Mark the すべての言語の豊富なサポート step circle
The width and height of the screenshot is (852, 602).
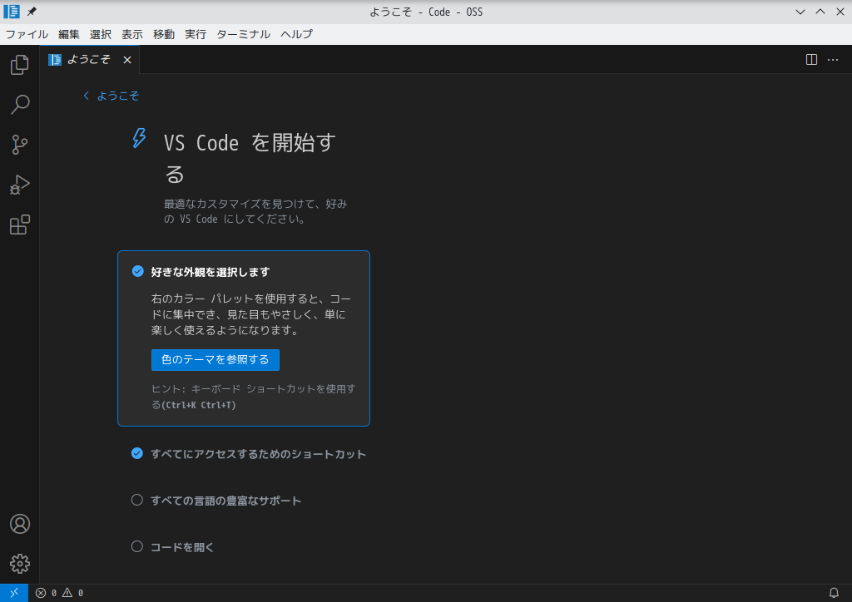[137, 500]
